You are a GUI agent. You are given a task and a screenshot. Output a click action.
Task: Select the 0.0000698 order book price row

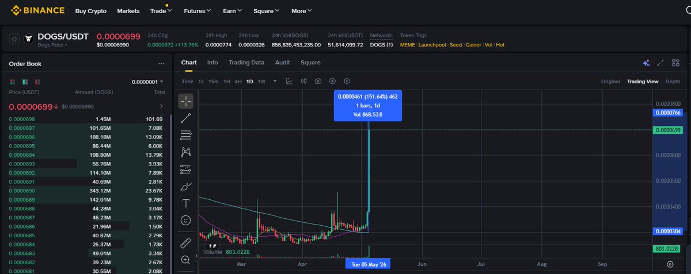[x=86, y=119]
